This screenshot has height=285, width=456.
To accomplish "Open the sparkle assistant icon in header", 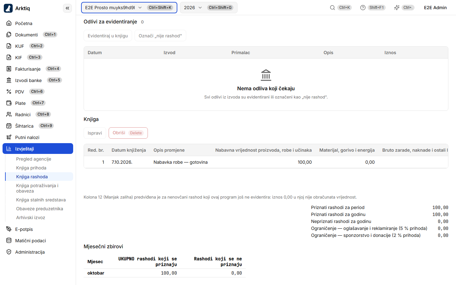I will coord(397,8).
